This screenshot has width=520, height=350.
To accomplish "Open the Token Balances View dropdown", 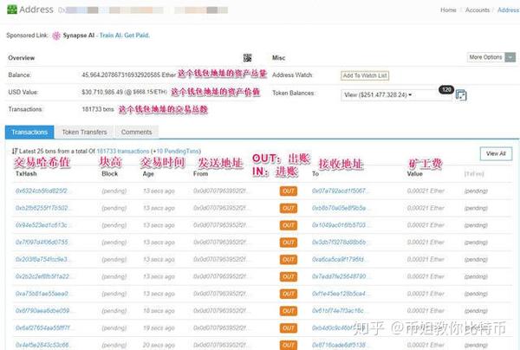I will 396,95.
